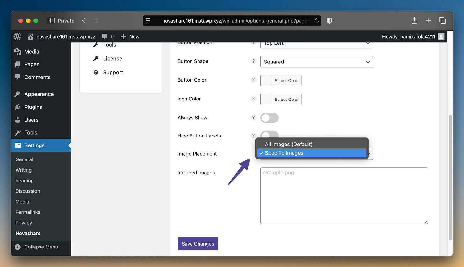The width and height of the screenshot is (464, 267).
Task: Open Writing settings submenu
Action: tap(24, 170)
